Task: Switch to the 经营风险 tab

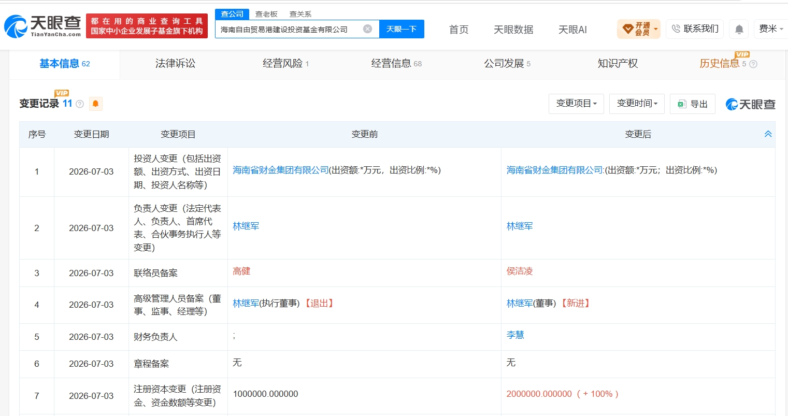Action: [285, 64]
